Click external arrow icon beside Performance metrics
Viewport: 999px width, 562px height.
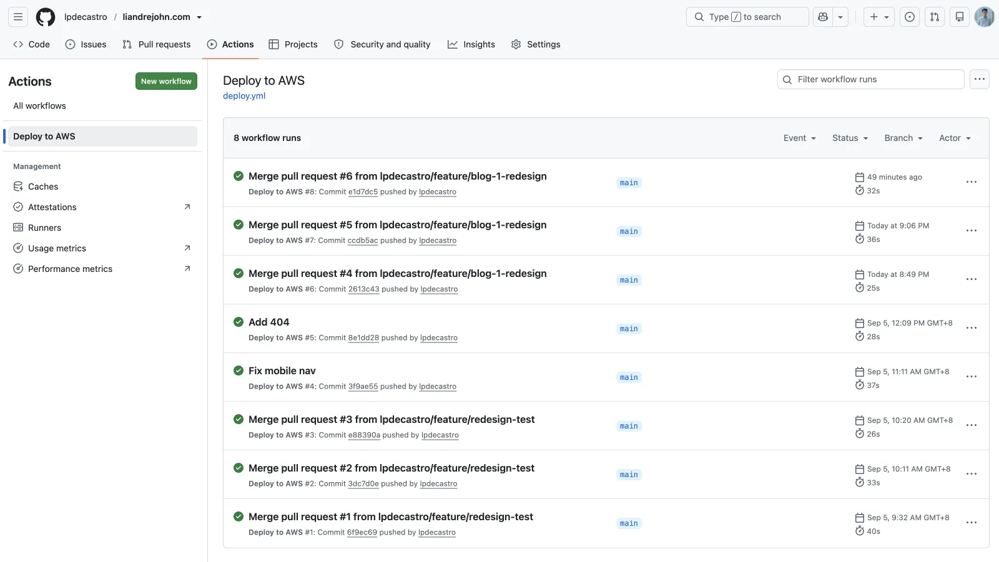[187, 269]
